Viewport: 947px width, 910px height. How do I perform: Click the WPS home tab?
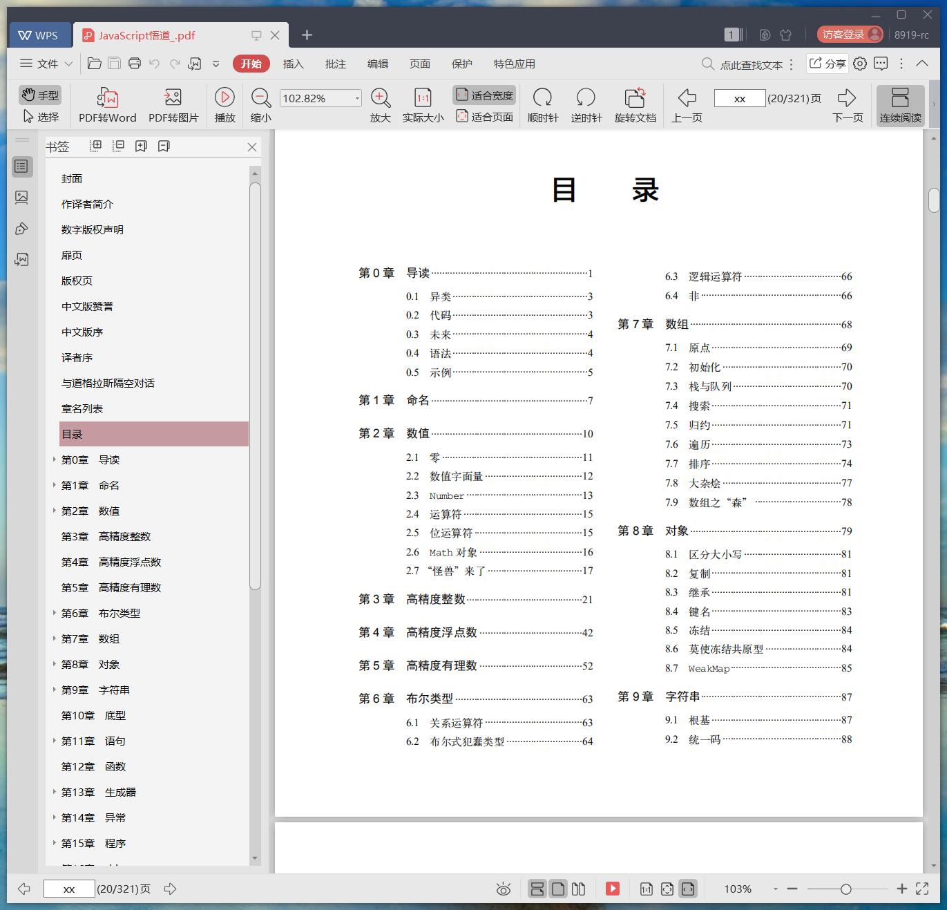[x=39, y=35]
